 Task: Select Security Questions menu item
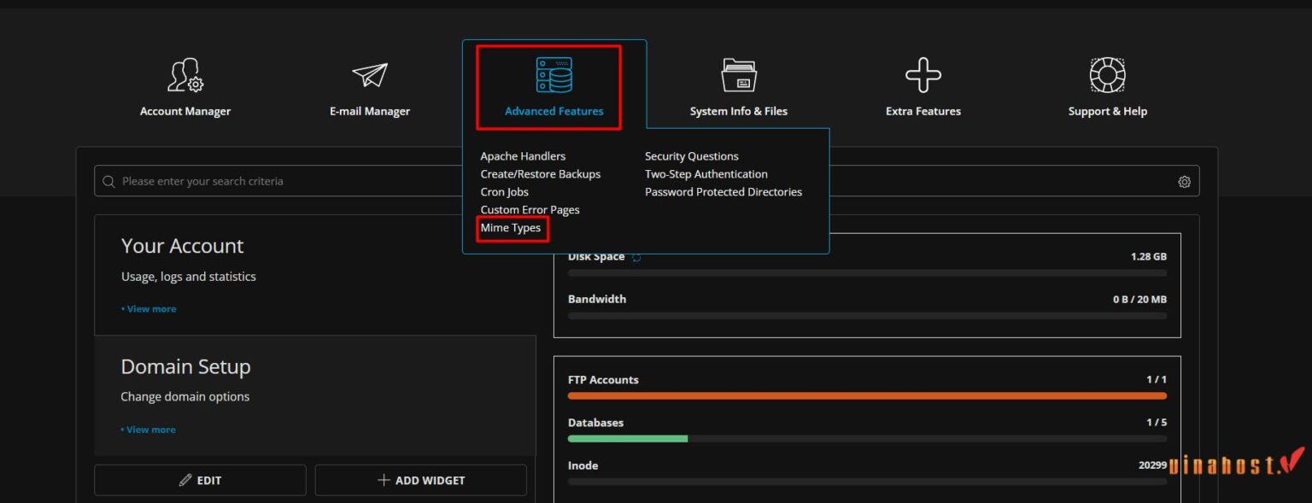coord(691,156)
